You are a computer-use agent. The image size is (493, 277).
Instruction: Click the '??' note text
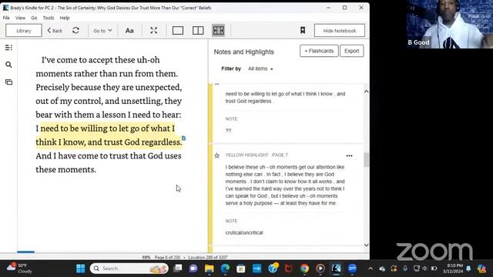228,130
